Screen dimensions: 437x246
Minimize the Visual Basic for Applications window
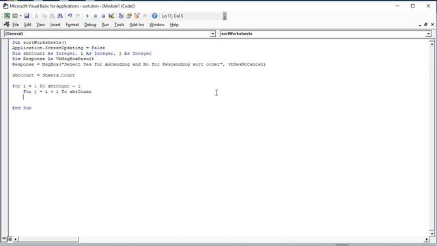(x=397, y=6)
